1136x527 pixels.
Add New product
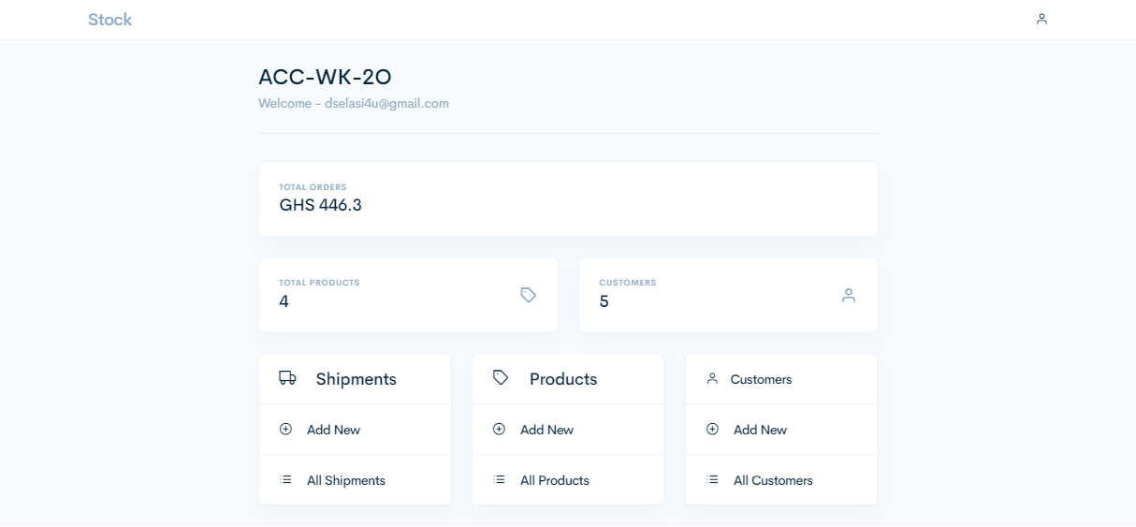(x=546, y=430)
